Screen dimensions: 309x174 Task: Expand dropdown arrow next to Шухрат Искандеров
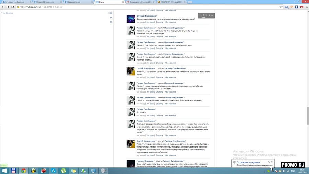tap(156, 16)
